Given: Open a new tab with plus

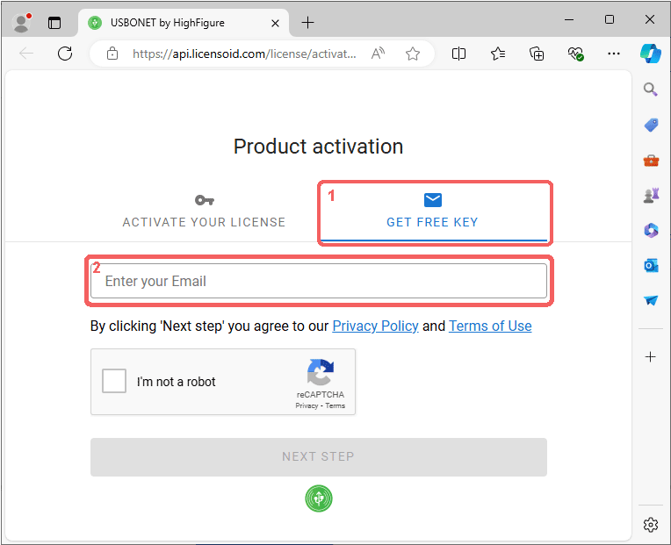Looking at the screenshot, I should [x=307, y=23].
